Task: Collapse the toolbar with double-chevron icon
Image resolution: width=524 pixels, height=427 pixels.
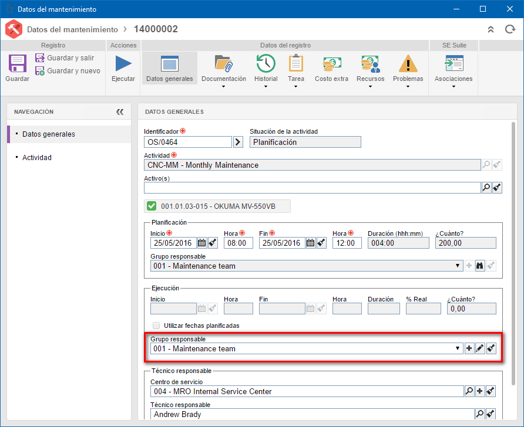Action: coord(491,29)
